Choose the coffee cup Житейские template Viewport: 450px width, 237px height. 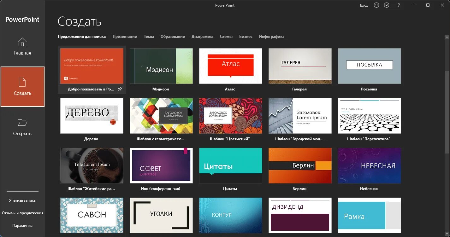click(x=92, y=165)
